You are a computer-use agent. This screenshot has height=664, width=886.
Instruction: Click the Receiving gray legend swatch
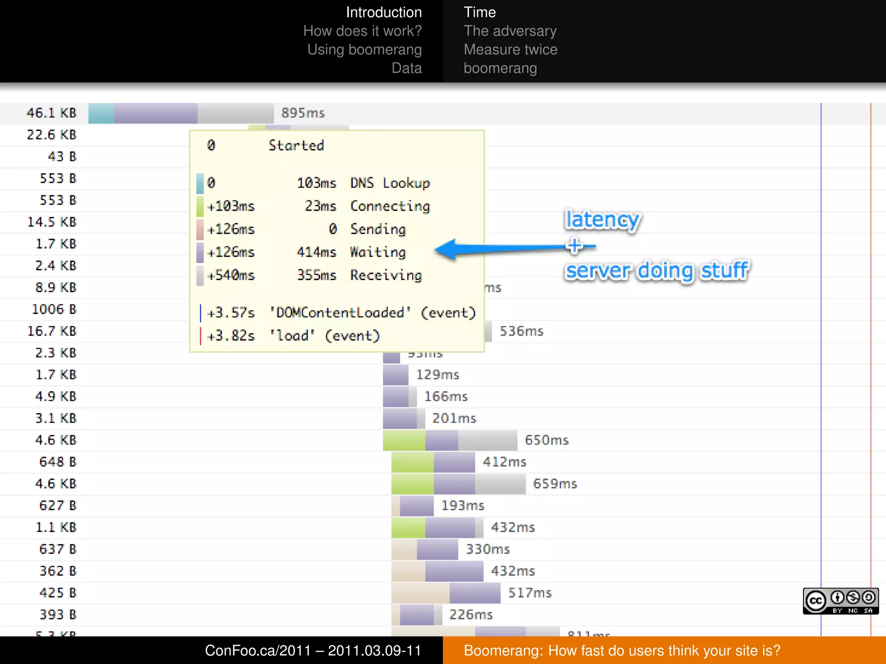pos(200,275)
